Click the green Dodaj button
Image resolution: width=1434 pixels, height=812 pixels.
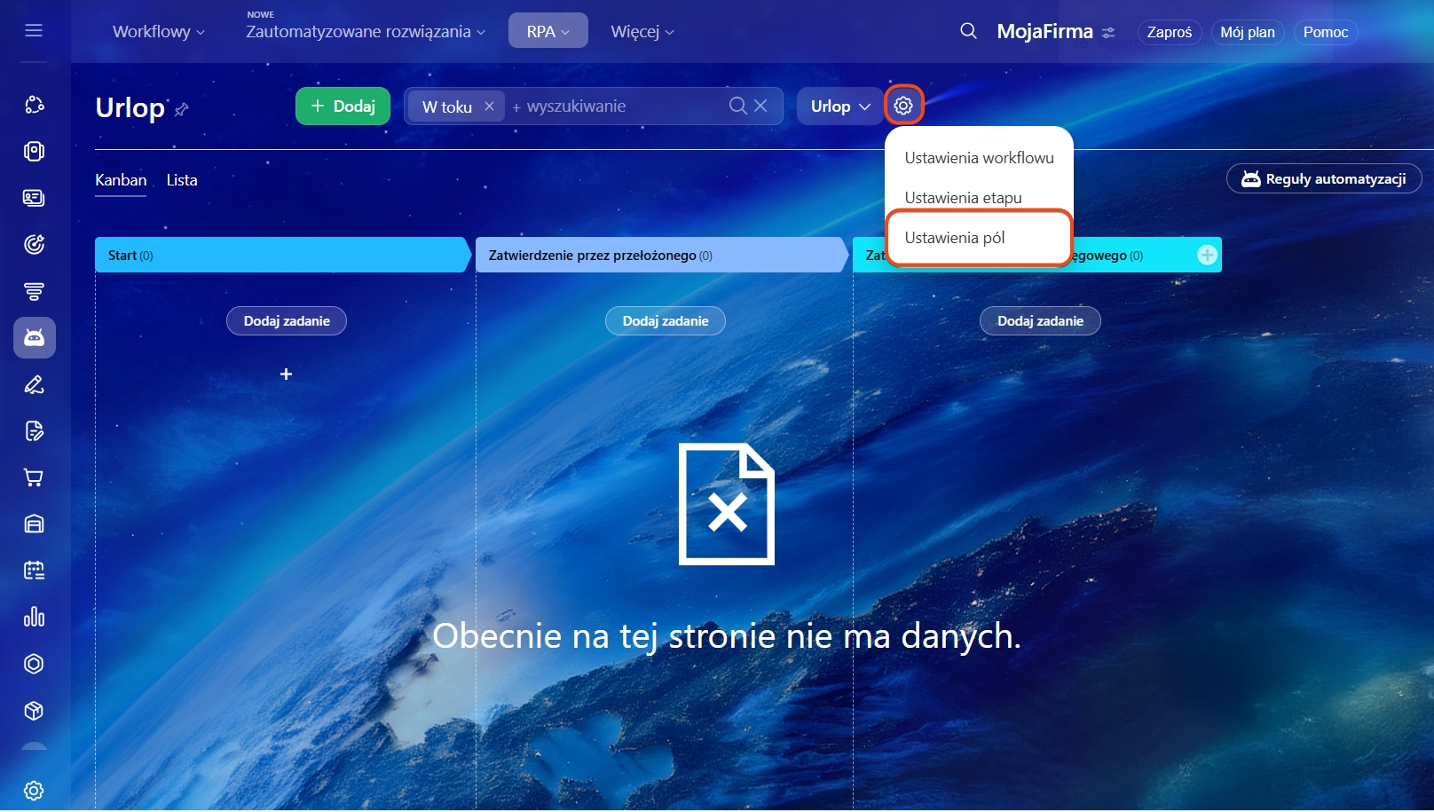343,106
